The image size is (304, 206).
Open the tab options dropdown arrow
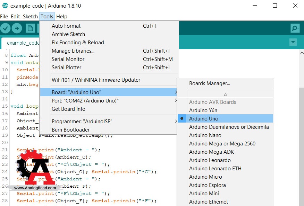[293, 42]
